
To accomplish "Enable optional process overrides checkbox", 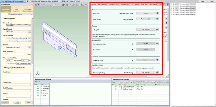I will coord(7,41).
